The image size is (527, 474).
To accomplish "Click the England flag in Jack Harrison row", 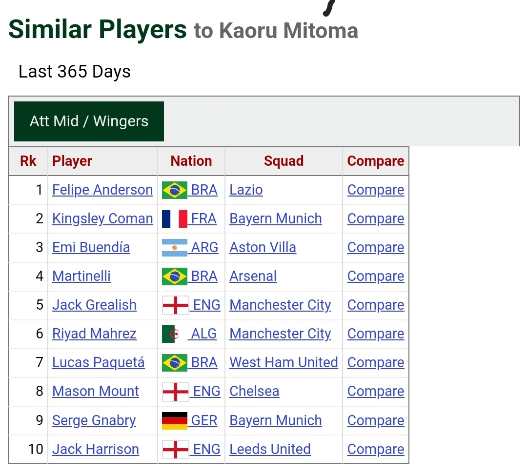I will (176, 450).
